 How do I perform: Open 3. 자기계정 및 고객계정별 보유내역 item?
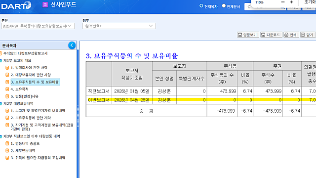point(42,127)
